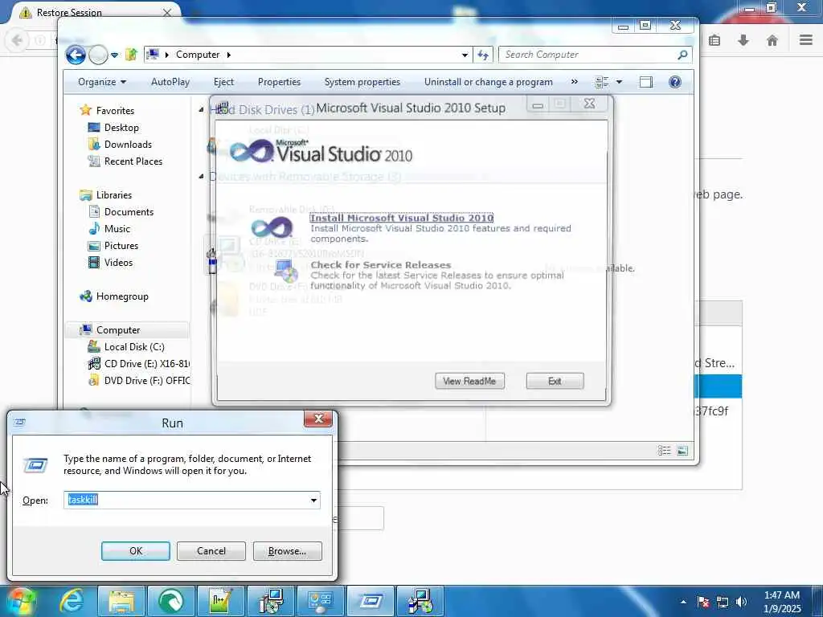Image resolution: width=823 pixels, height=617 pixels.
Task: Open Documents library
Action: [x=129, y=212]
